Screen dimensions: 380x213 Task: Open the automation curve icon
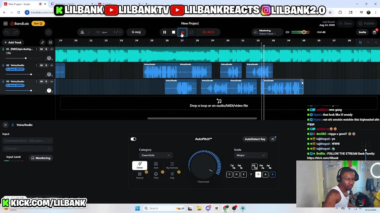(x=42, y=42)
